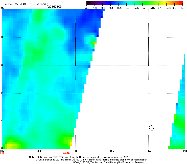Click the '-0.1' color scale label

coord(159,8)
